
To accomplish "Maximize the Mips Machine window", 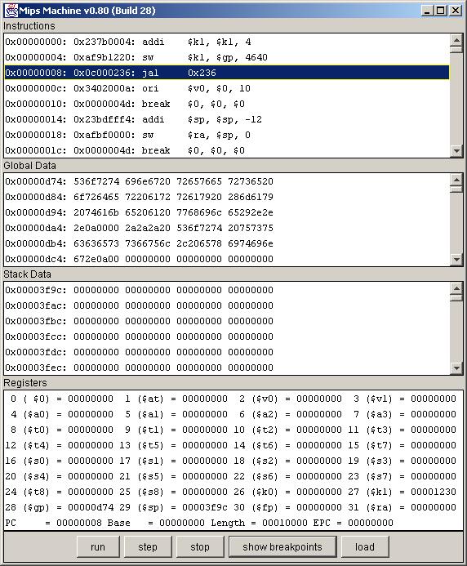I will (x=441, y=11).
